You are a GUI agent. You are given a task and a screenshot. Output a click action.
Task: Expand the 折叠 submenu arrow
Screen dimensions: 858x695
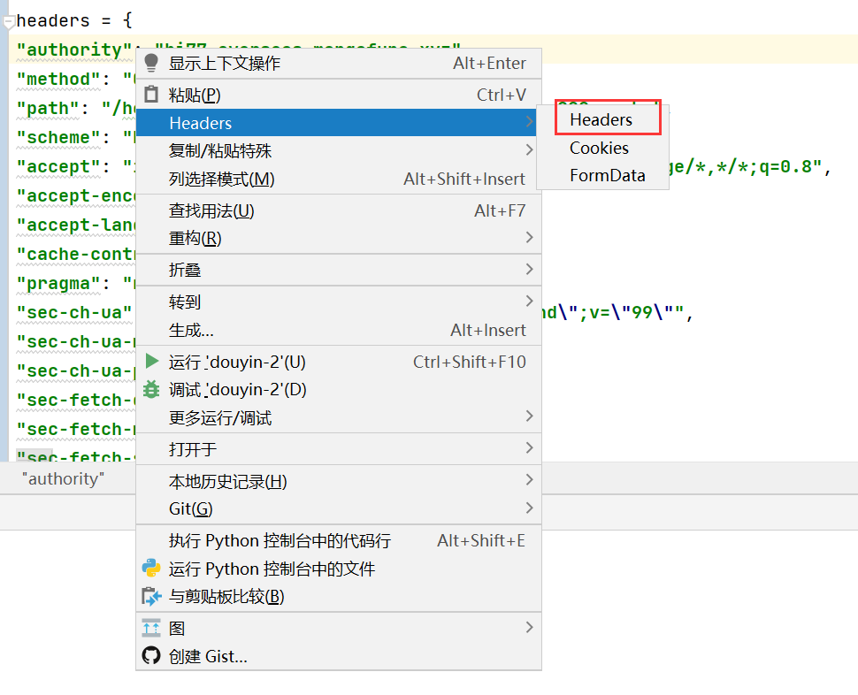[529, 270]
